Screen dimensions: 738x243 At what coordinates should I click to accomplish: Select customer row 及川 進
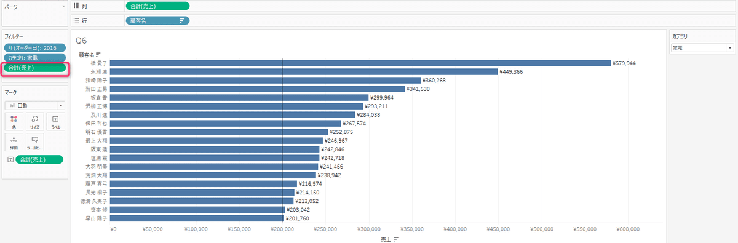point(99,114)
